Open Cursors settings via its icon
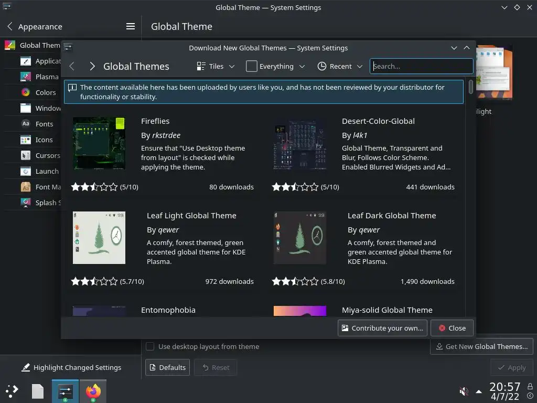 (26, 155)
